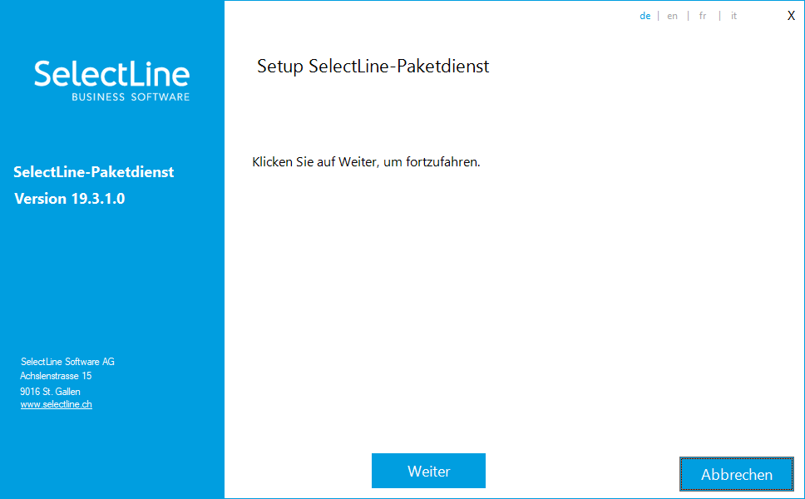
Task: Switch installer language to English (en)
Action: pos(672,16)
